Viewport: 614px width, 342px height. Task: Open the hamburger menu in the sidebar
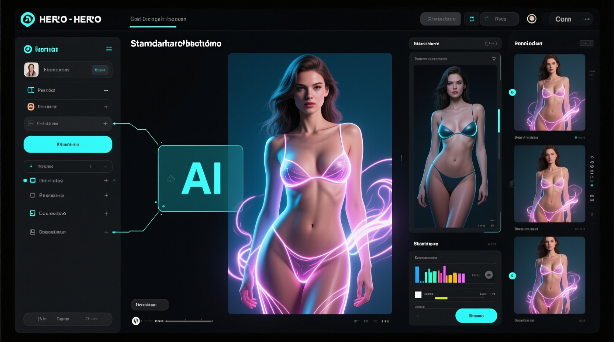pos(109,48)
